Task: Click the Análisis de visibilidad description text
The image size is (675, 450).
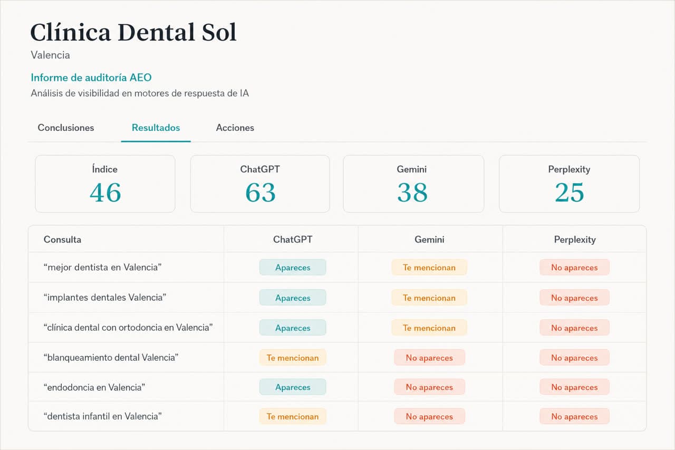Action: pyautogui.click(x=140, y=93)
